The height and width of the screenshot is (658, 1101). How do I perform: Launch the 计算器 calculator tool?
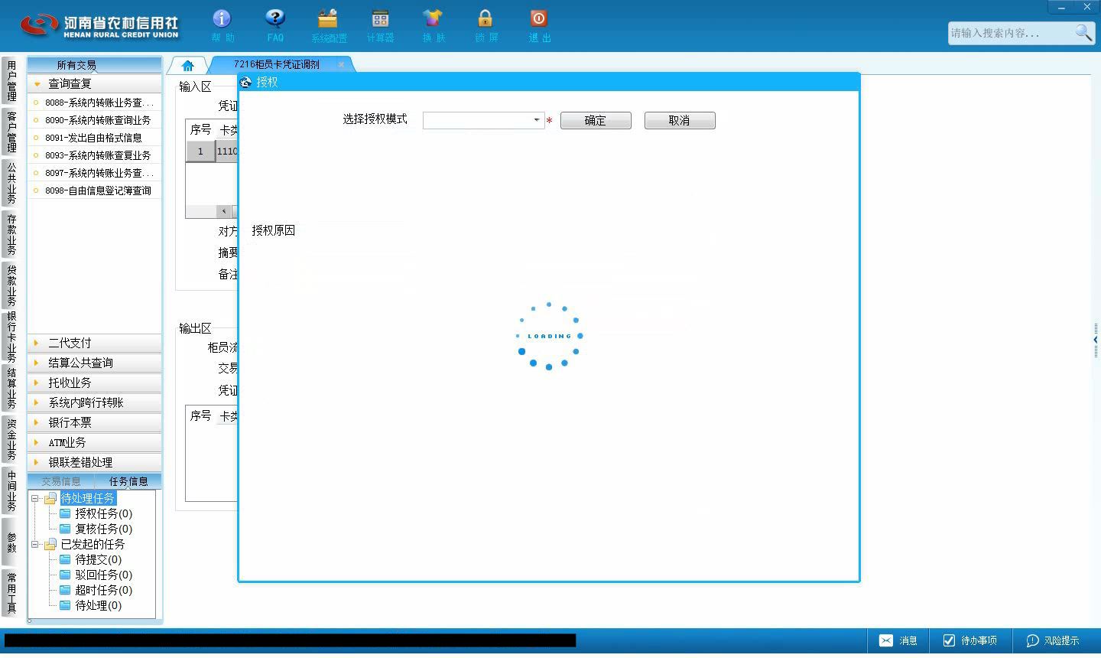point(380,25)
